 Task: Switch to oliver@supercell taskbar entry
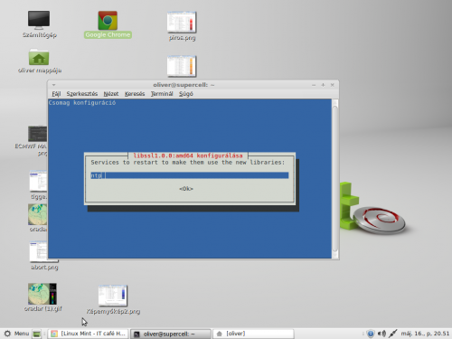[x=171, y=334]
